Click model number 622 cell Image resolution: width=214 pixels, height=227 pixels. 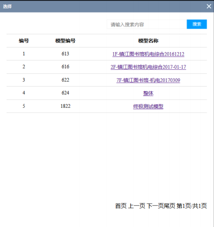coord(65,80)
